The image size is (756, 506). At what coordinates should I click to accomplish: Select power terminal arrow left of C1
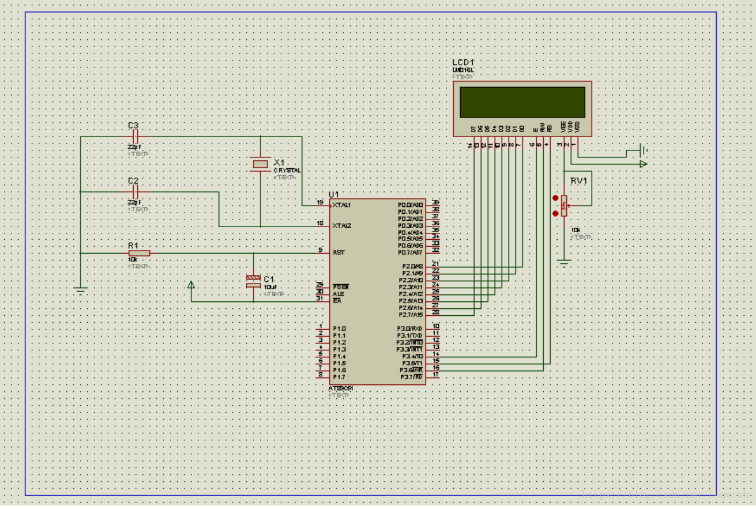coord(191,284)
